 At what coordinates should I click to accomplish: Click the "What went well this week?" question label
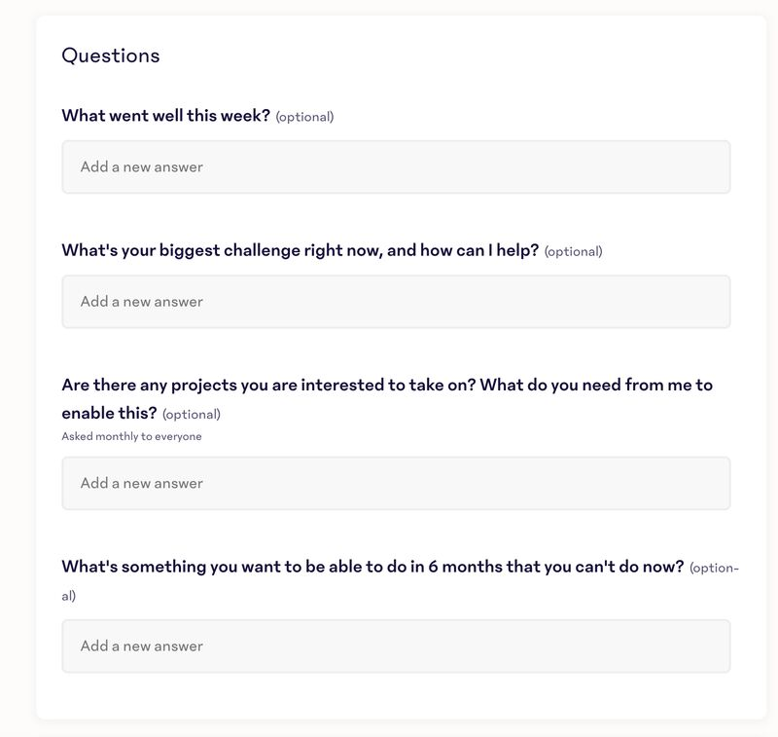coord(165,116)
